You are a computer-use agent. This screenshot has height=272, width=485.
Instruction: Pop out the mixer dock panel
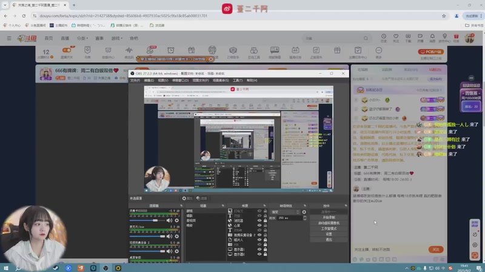click(x=181, y=206)
